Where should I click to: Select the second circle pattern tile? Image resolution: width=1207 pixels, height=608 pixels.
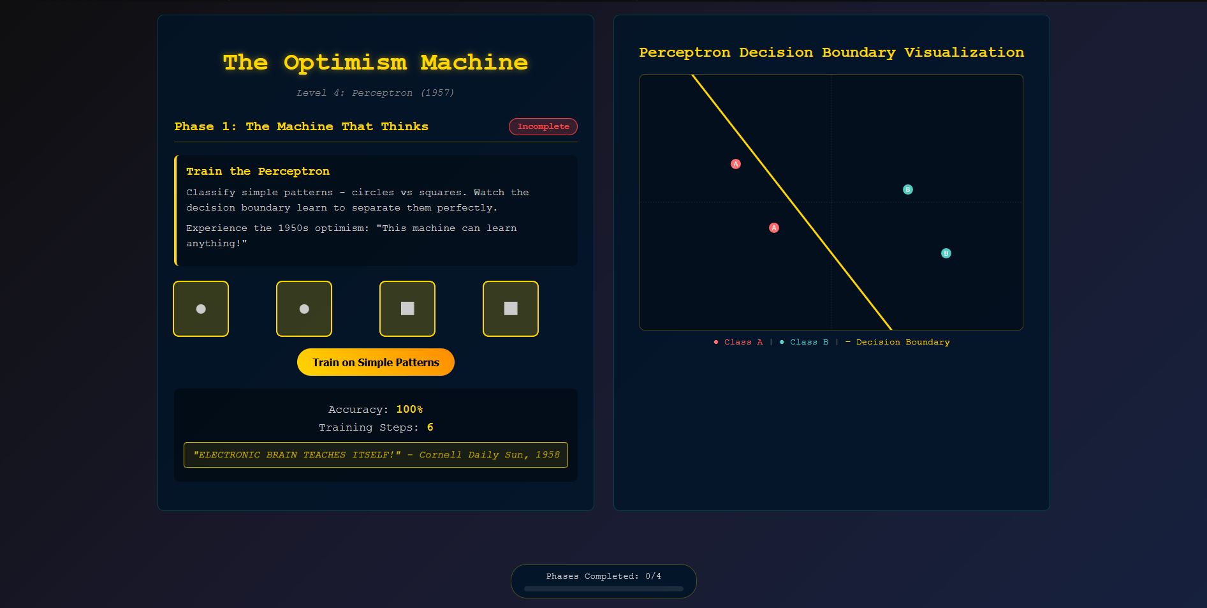tap(304, 309)
